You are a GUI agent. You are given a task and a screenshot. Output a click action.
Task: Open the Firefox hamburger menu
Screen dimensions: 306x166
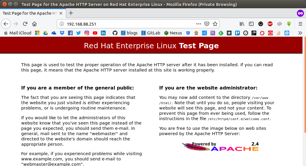click(x=300, y=24)
